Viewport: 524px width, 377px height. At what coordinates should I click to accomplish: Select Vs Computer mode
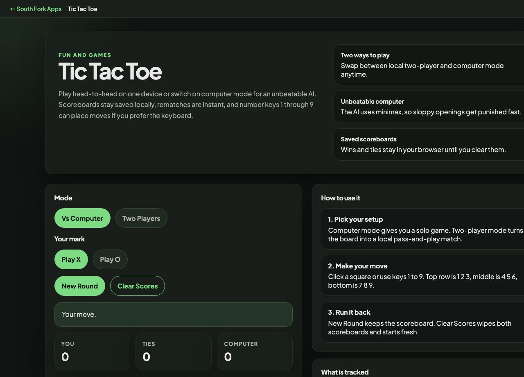coord(82,218)
